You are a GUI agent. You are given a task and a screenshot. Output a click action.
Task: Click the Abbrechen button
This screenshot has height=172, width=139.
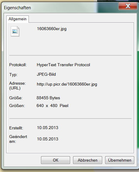tap(88, 160)
